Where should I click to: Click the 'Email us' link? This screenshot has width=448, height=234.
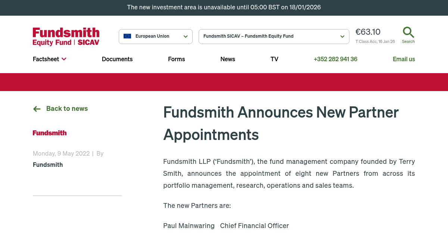pyautogui.click(x=404, y=59)
